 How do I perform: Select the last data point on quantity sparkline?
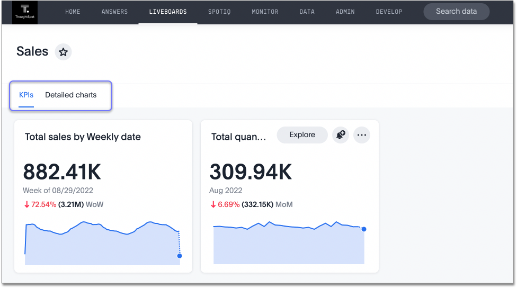(364, 229)
